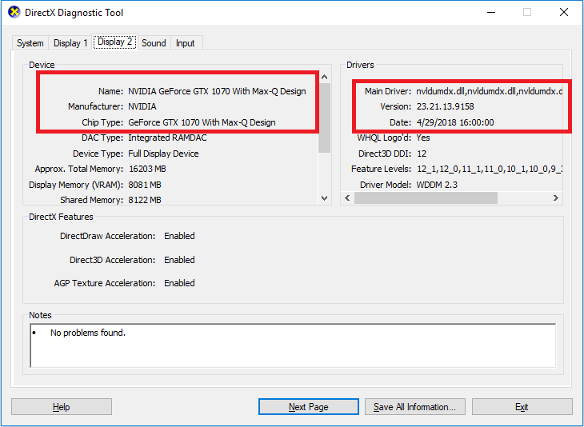Screen dimensions: 584x427
Task: Click the 8081 MB VRAM value
Action: 145,185
